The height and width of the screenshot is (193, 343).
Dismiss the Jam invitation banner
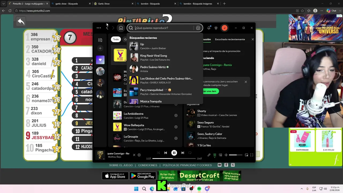[246, 82]
